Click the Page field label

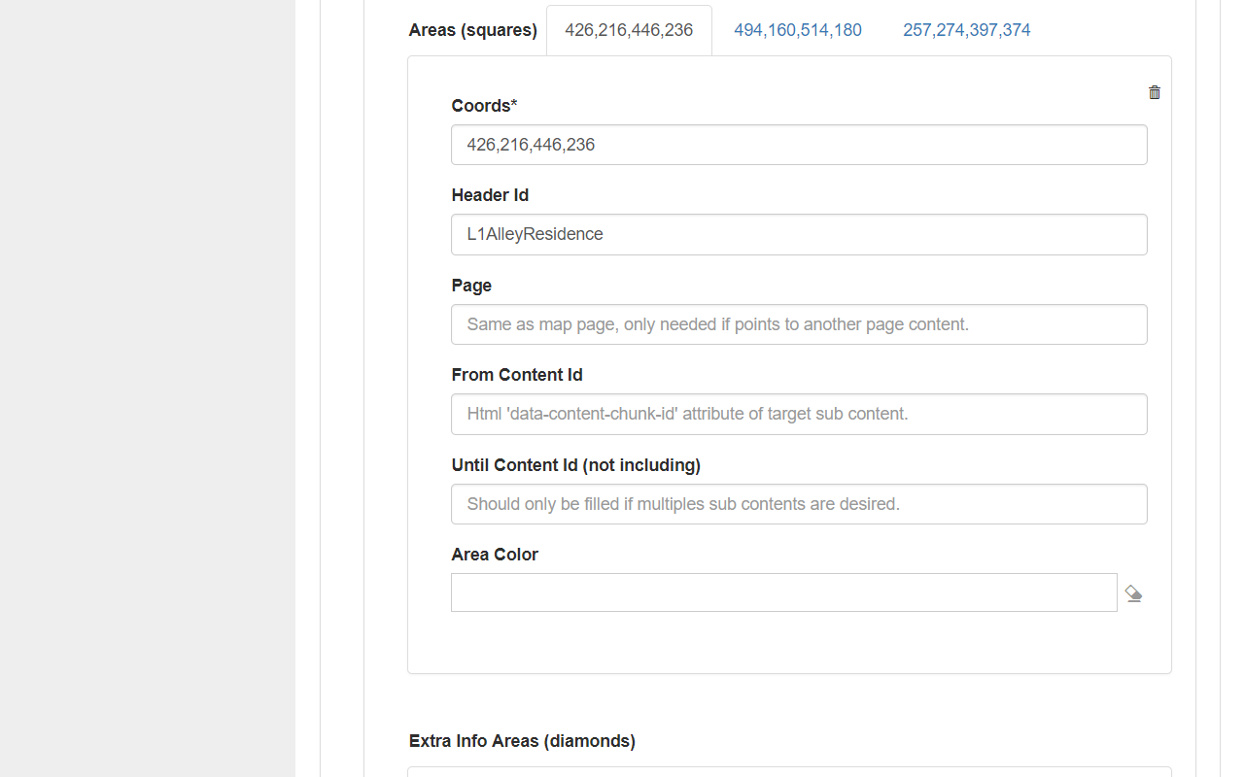click(x=471, y=286)
